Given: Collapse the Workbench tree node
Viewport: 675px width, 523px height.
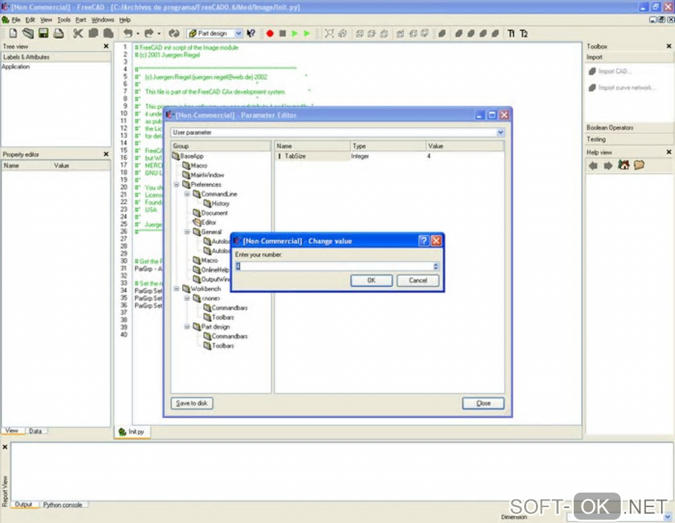Looking at the screenshot, I should [177, 288].
